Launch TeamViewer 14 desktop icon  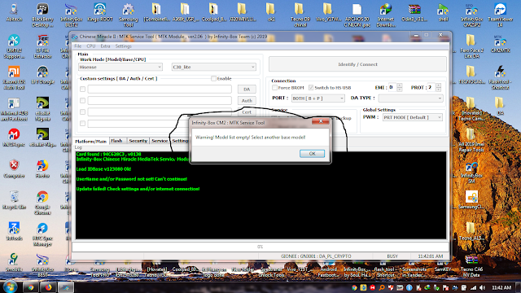[x=501, y=15]
